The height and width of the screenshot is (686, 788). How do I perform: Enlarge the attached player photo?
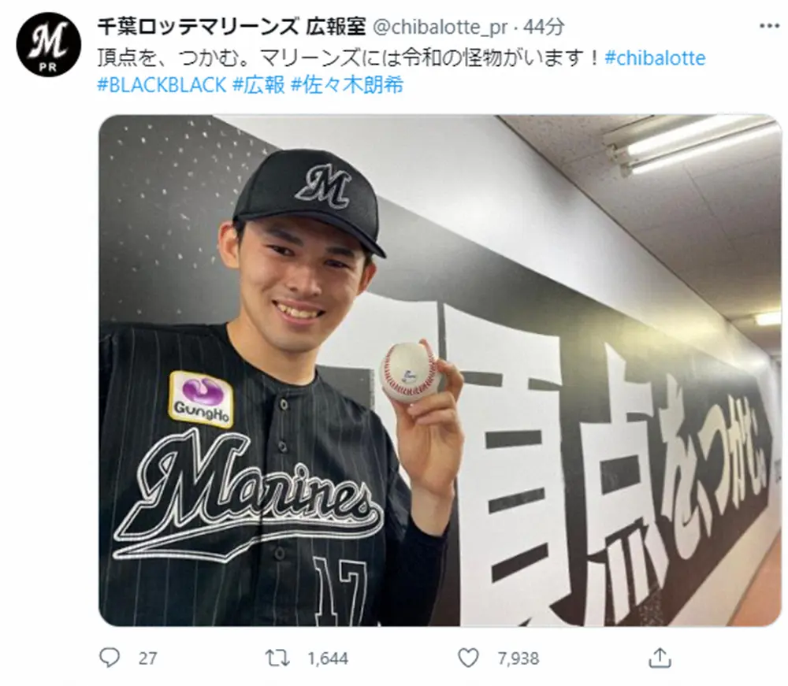440,371
